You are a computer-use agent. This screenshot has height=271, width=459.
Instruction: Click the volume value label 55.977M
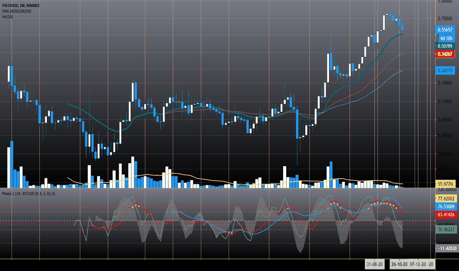[445, 184]
